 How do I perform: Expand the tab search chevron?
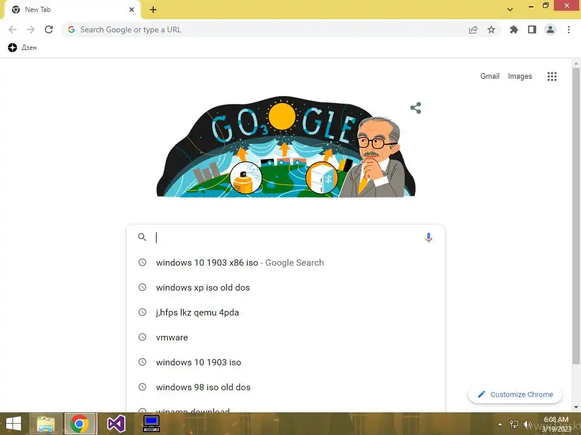click(510, 10)
